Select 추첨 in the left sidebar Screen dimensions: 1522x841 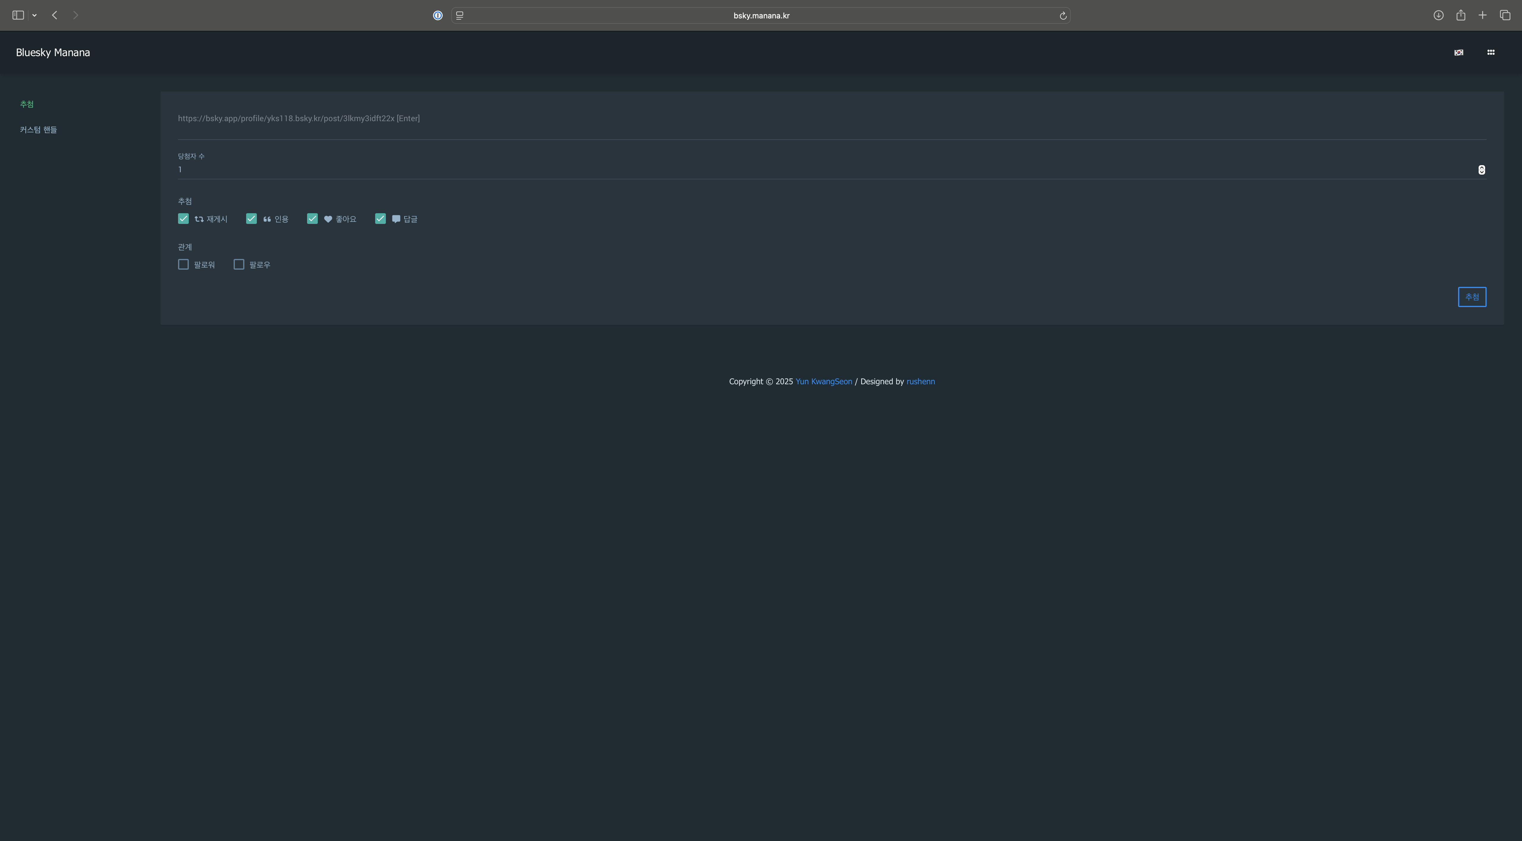pyautogui.click(x=26, y=105)
